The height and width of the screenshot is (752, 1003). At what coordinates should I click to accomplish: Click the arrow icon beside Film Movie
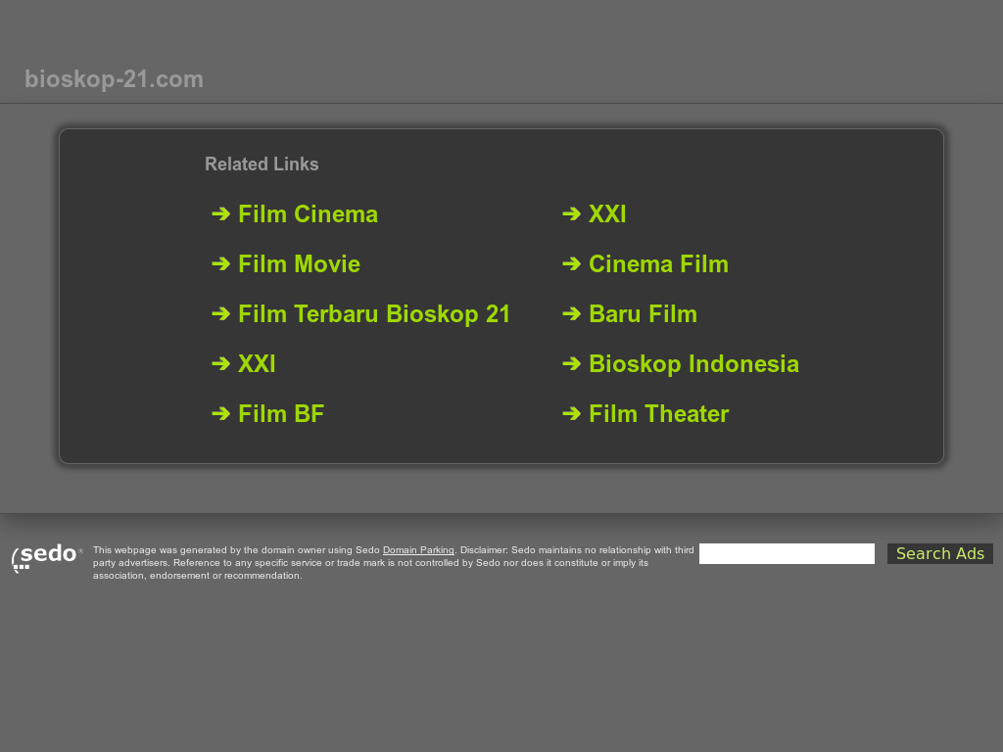point(220,264)
